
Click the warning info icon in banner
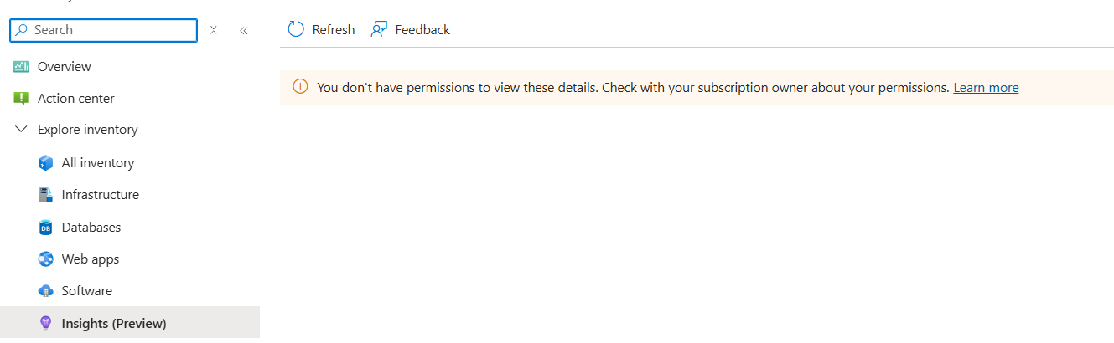click(300, 87)
